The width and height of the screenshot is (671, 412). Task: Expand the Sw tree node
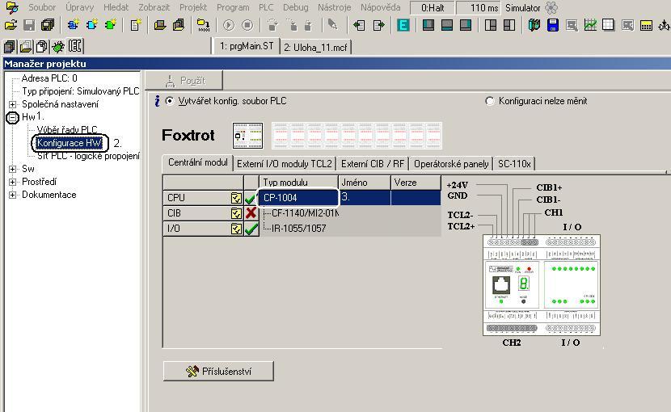12,169
